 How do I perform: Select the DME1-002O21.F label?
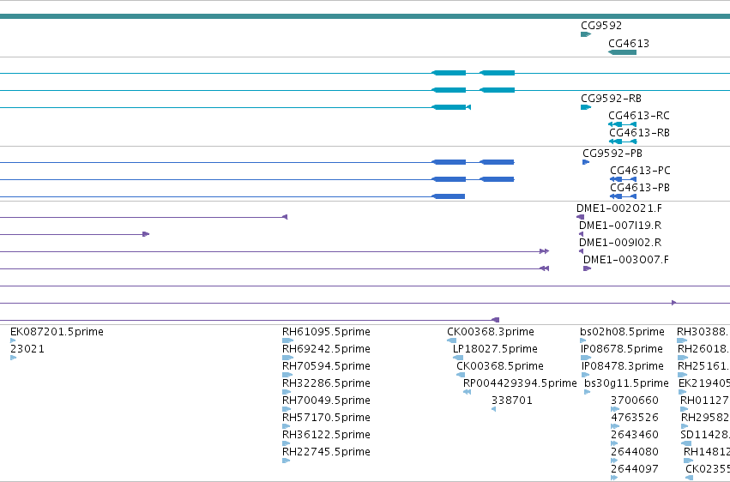[619, 208]
